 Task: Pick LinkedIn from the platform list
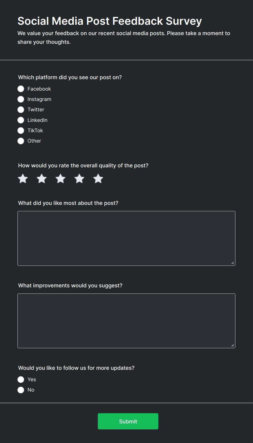(x=21, y=120)
